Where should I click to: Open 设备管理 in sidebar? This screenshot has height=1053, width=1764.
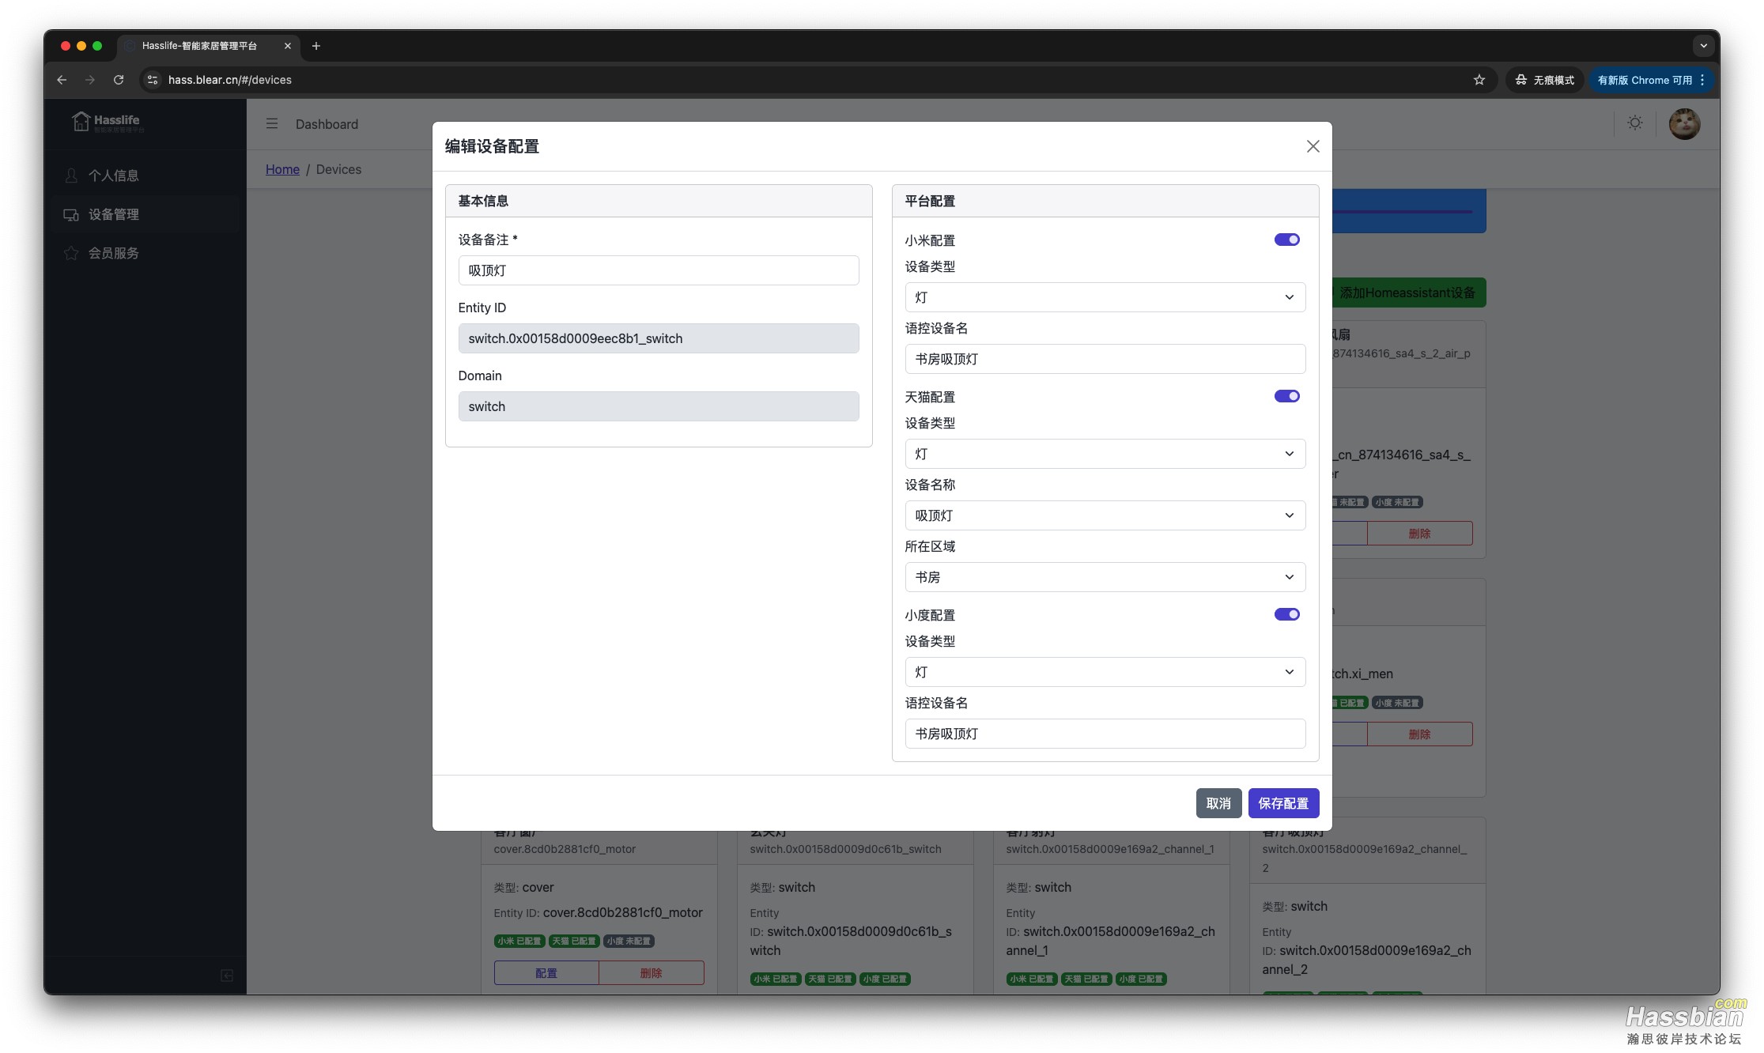(x=145, y=214)
